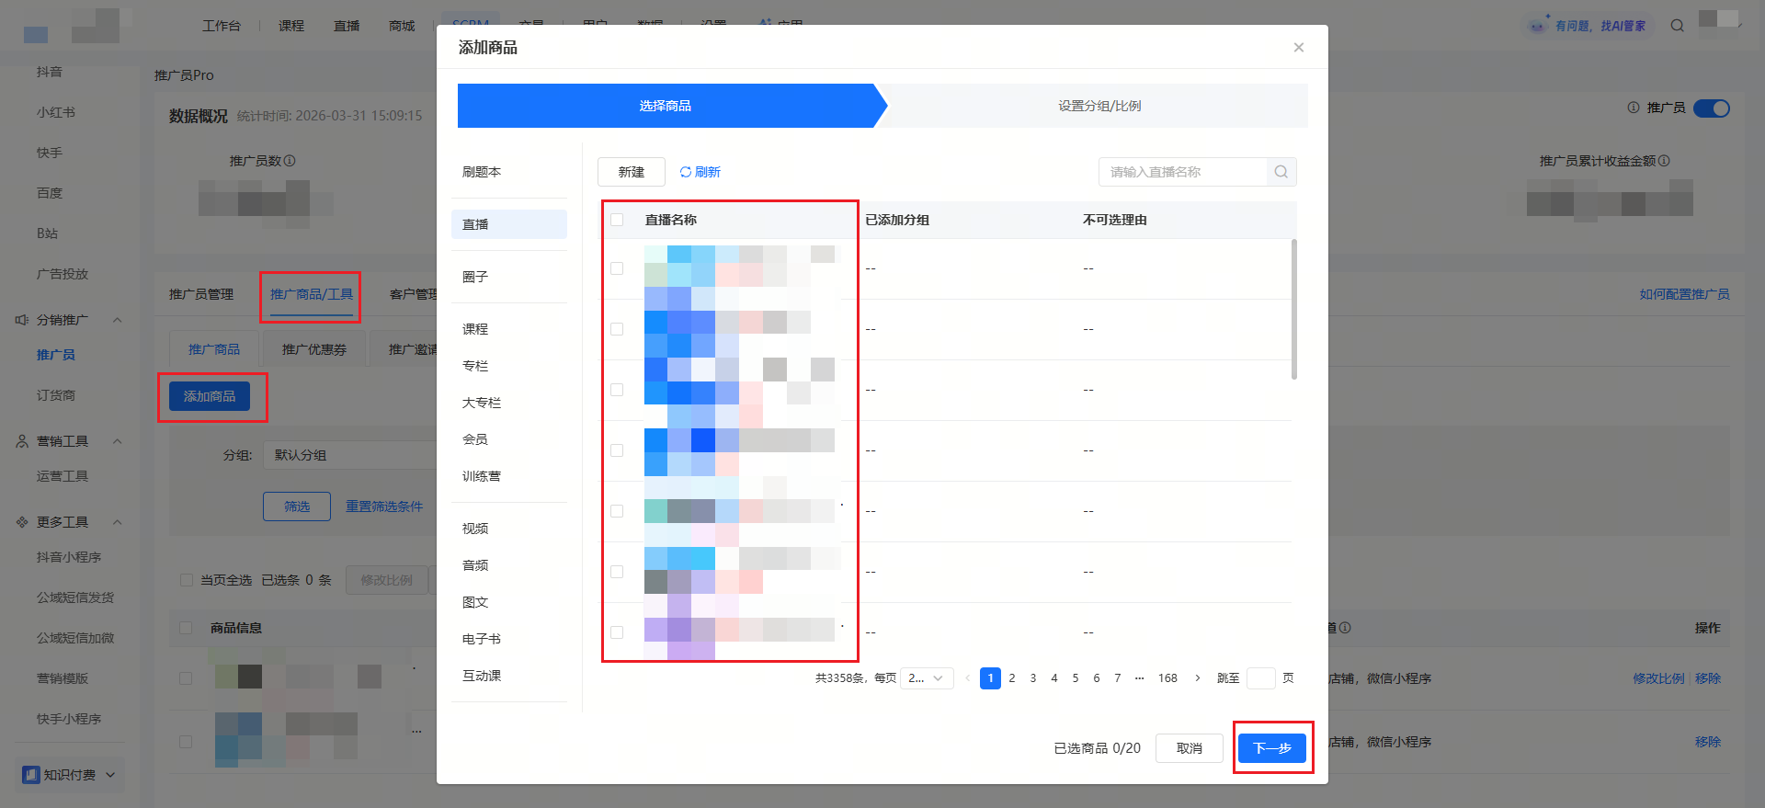Select 直播 in the product type list
1765x808 pixels.
click(x=509, y=224)
